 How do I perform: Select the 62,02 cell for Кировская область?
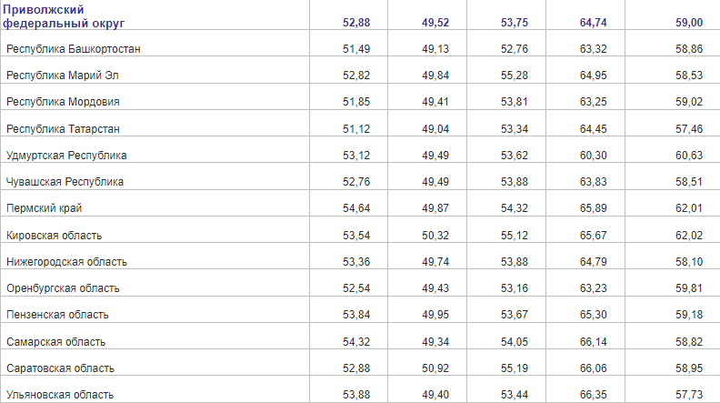[689, 236]
